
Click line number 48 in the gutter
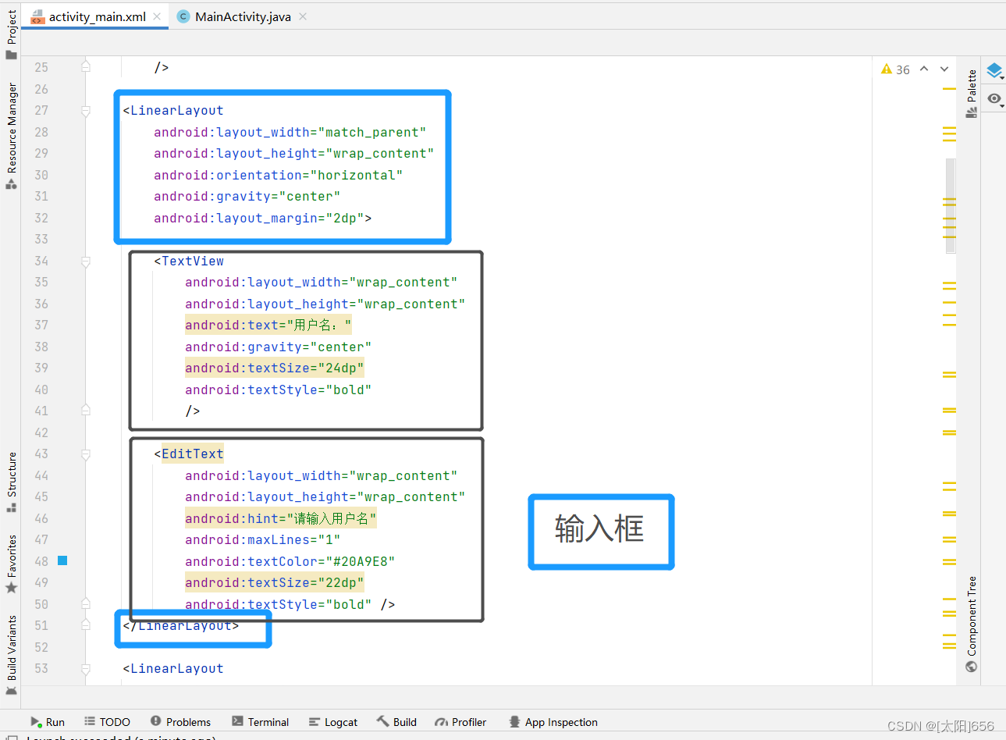pos(41,561)
